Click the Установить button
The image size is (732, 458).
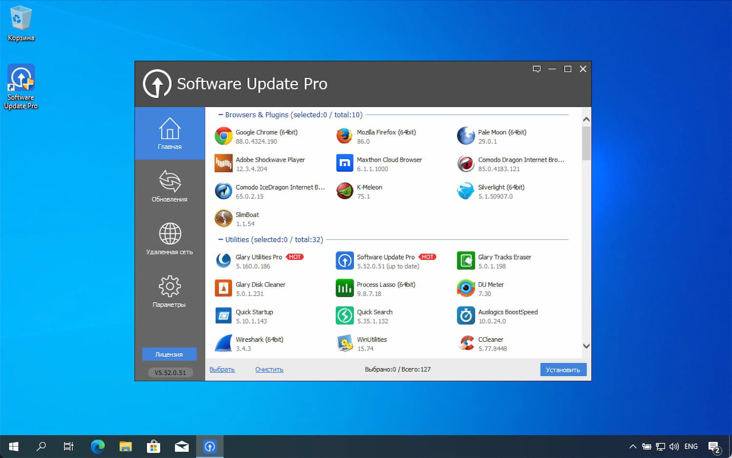point(563,370)
